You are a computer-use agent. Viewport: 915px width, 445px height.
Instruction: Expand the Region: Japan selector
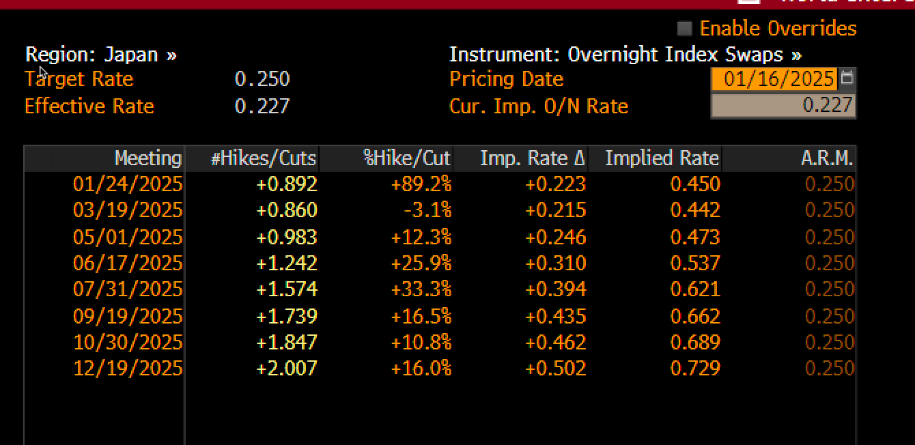[101, 55]
